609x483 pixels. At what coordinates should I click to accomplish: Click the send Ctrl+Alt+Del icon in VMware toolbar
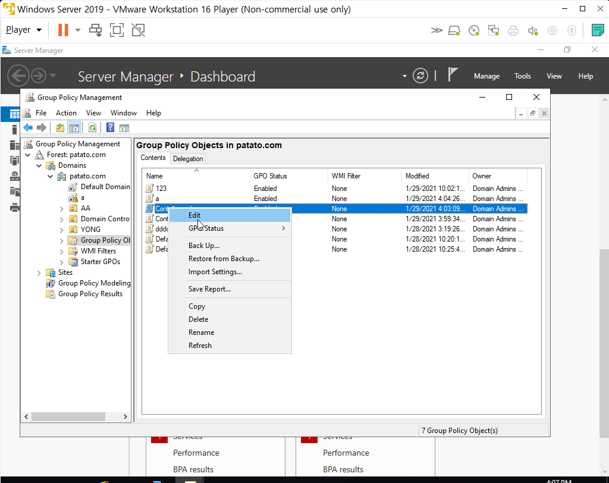(96, 30)
